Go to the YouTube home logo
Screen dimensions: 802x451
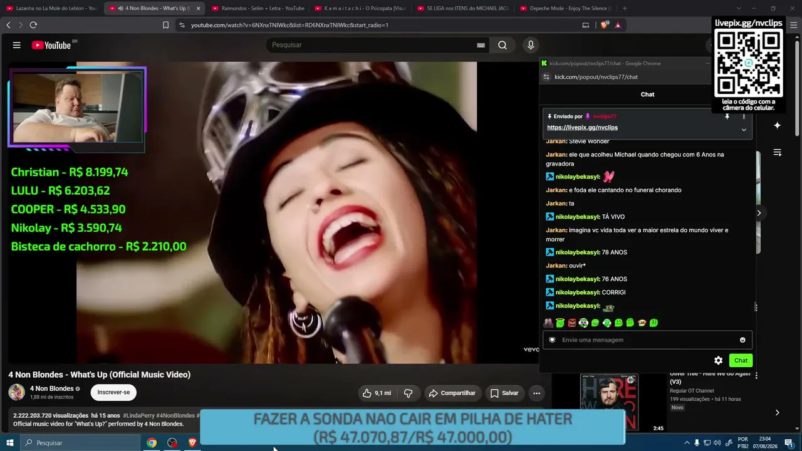(x=51, y=45)
